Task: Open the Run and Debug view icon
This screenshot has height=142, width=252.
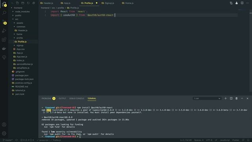Action: [x=4, y=31]
